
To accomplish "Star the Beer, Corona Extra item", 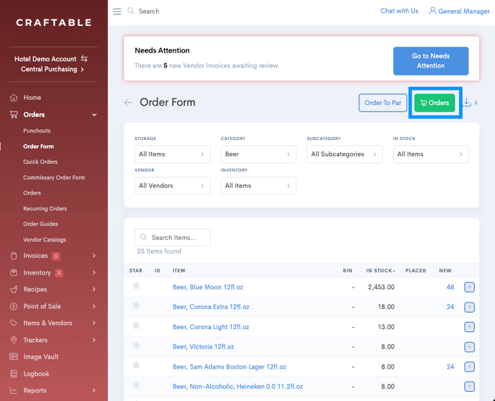I will point(137,305).
